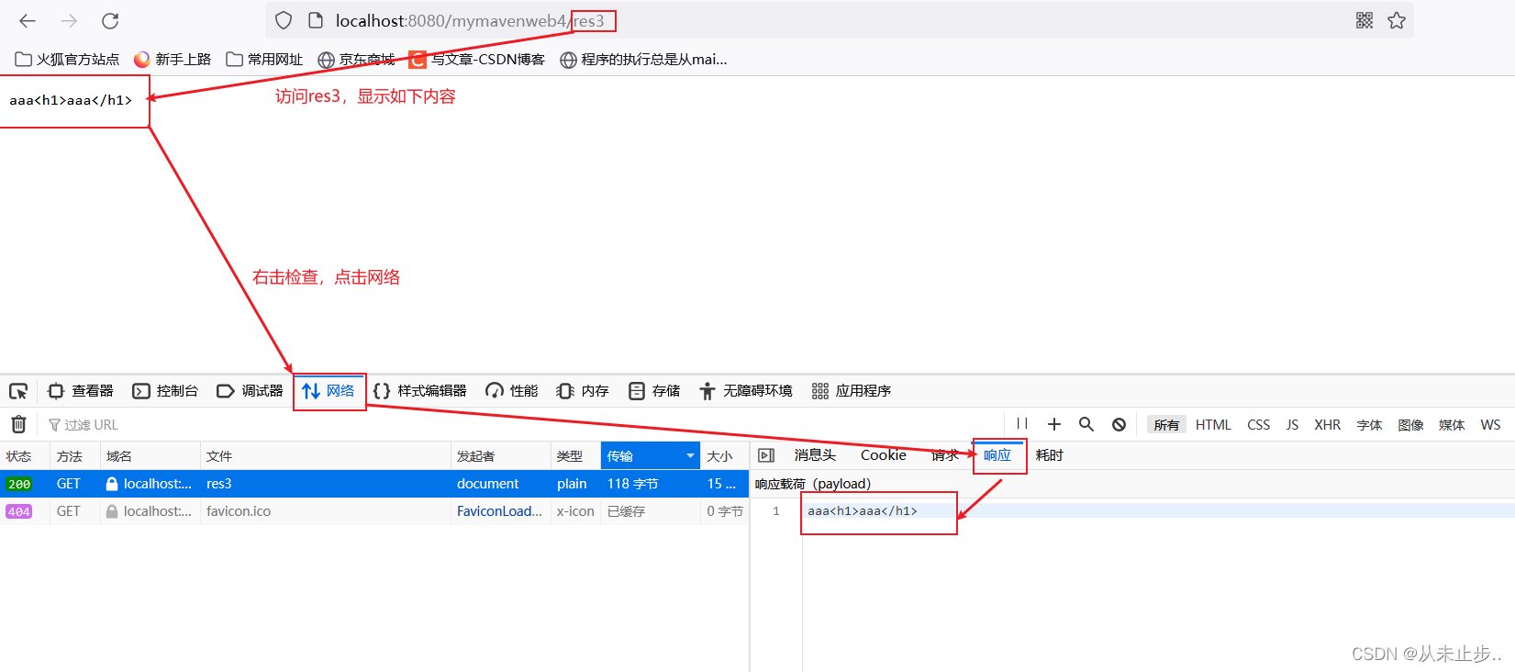Screen dimensions: 1515x672
Task: Open the 耗时 timings tab
Action: tap(1049, 455)
